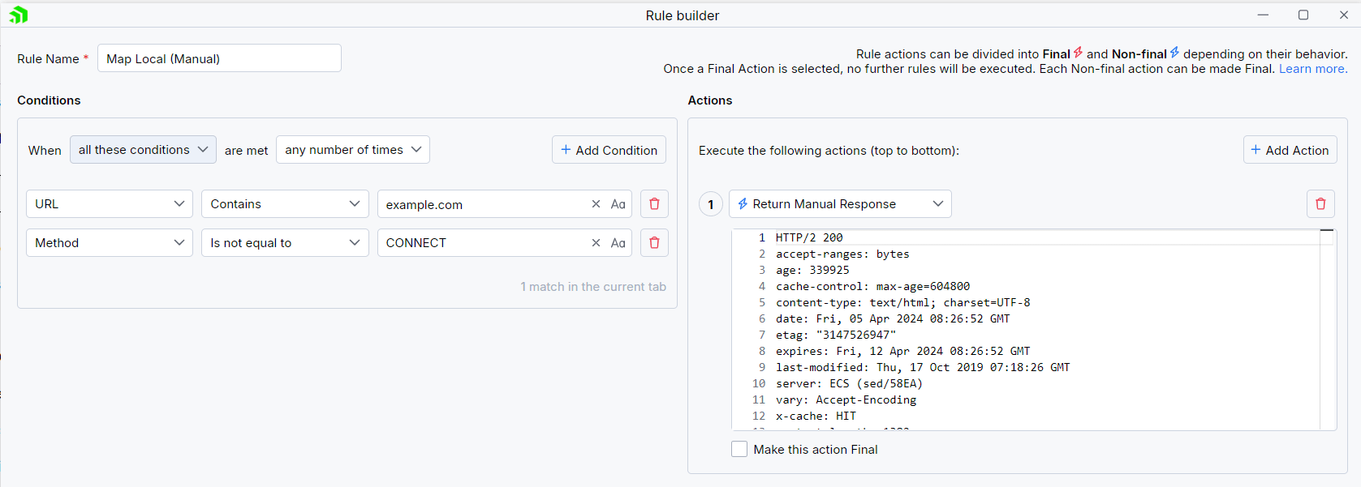Click the lightning icon beside Return Manual Response

(x=743, y=203)
